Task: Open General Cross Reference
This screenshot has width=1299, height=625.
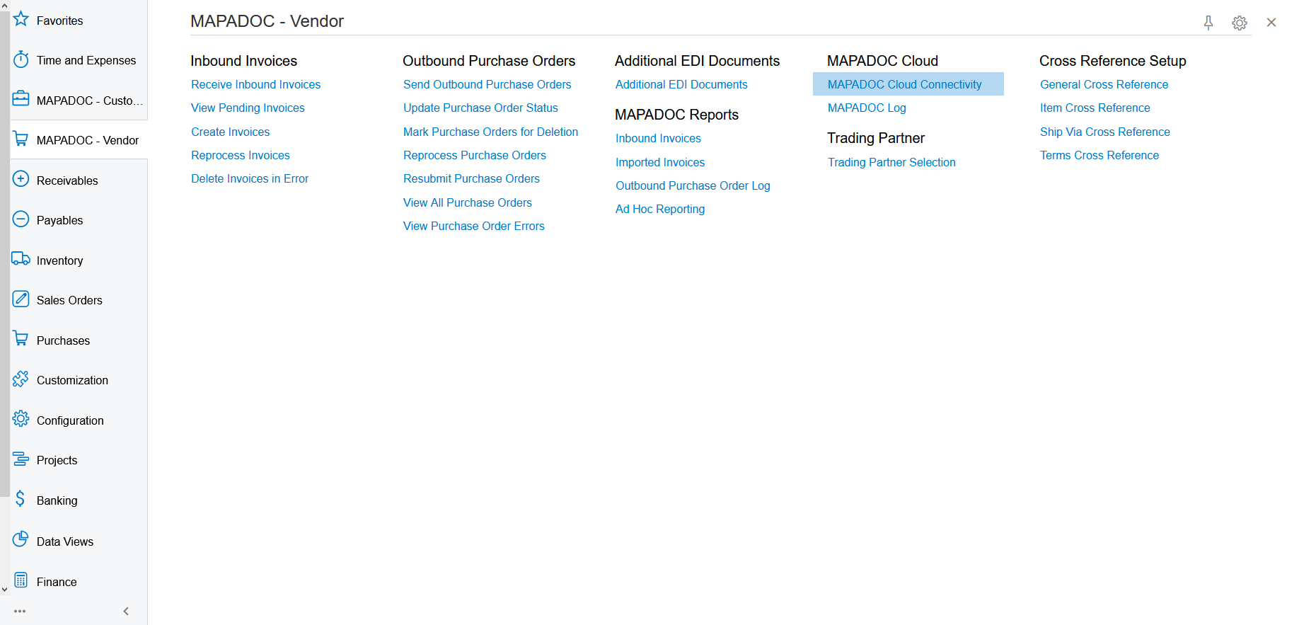Action: pos(1104,84)
